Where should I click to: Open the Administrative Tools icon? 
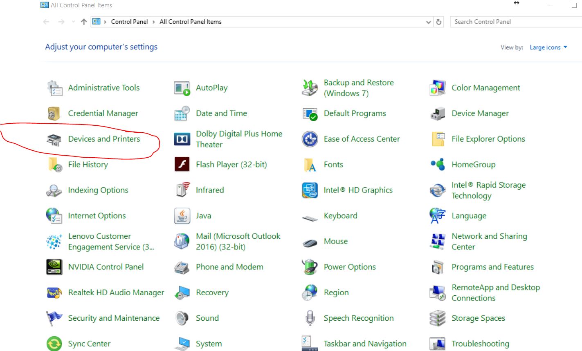(54, 88)
